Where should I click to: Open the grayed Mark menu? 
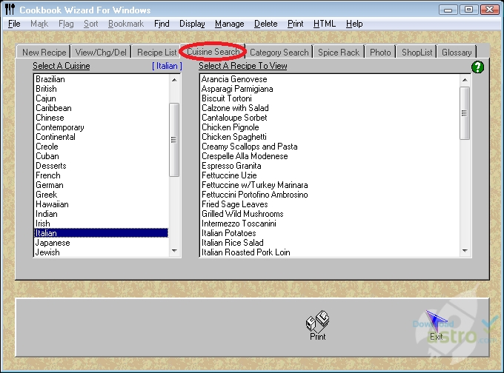(x=39, y=24)
